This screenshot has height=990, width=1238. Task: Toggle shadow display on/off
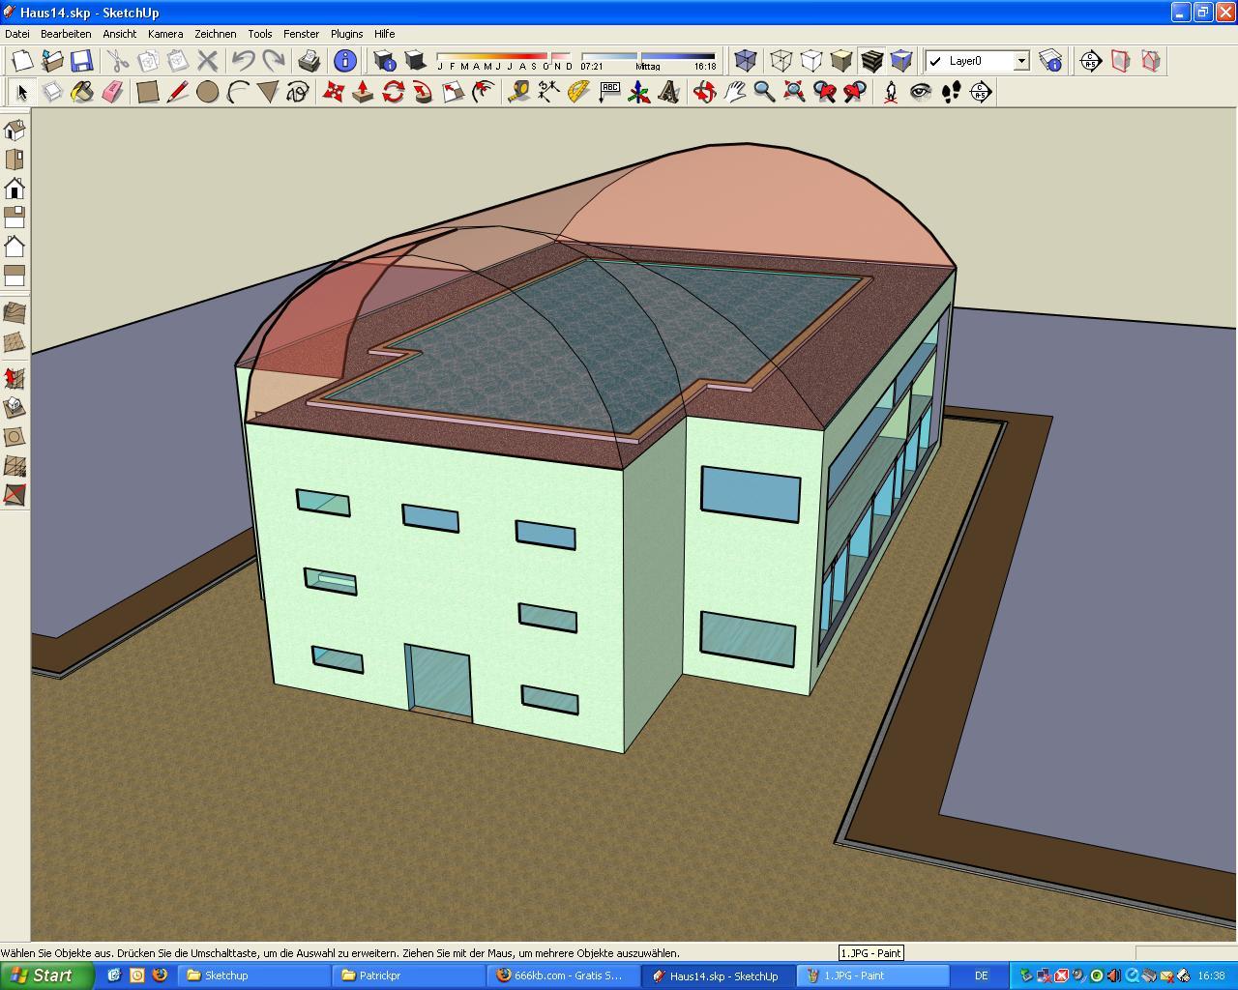click(414, 61)
